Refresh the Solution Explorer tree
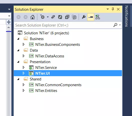Screen dimensions: 132x116 click(x=60, y=17)
